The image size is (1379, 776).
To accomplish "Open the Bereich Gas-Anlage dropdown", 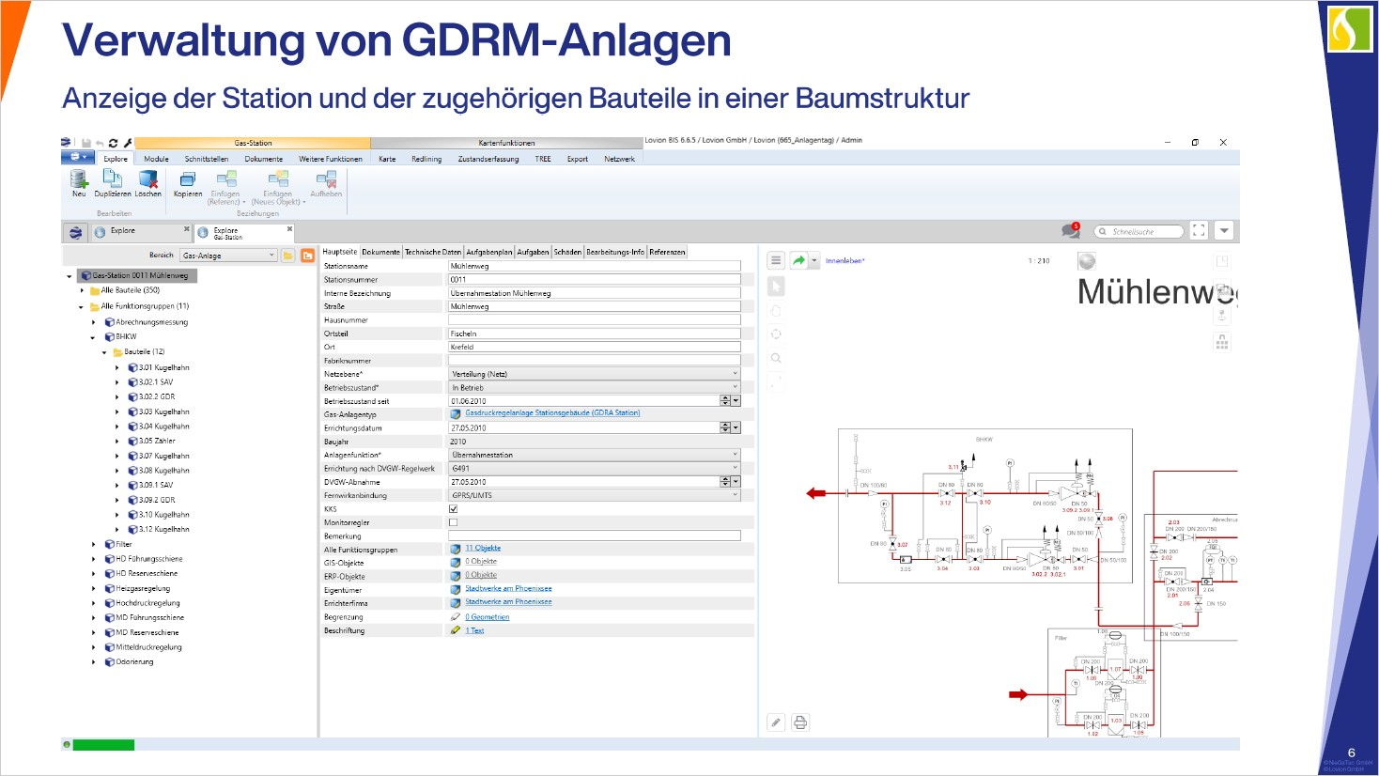I will [229, 256].
